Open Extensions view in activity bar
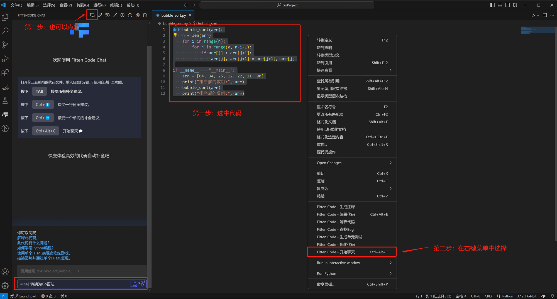 [x=5, y=73]
